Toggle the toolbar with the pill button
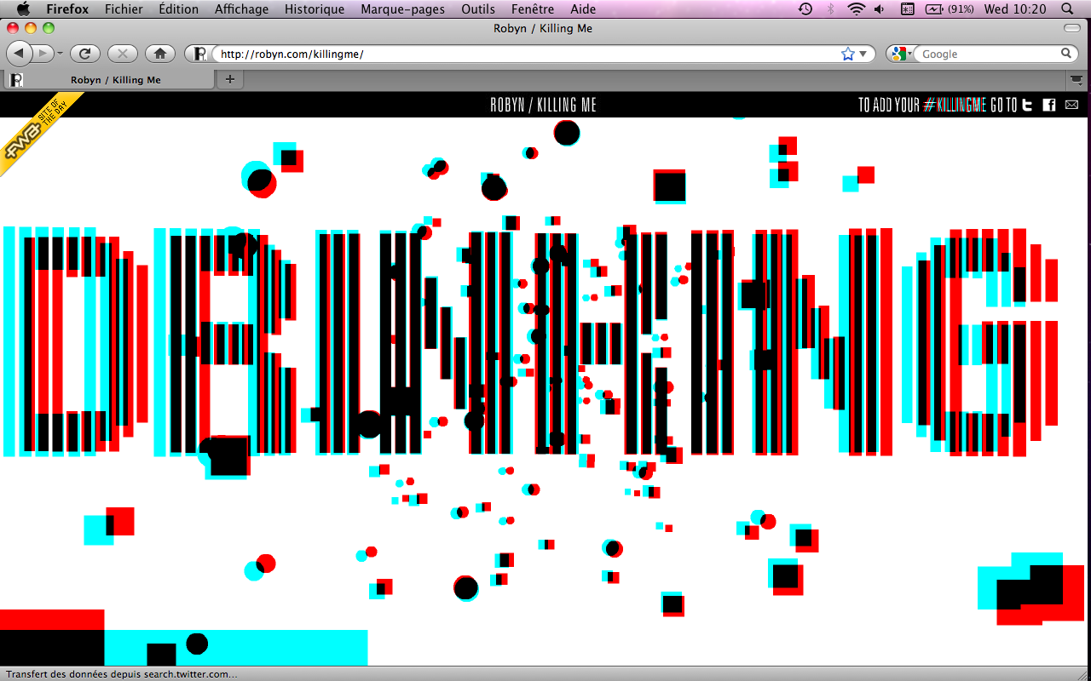This screenshot has height=681, width=1091. [1072, 28]
